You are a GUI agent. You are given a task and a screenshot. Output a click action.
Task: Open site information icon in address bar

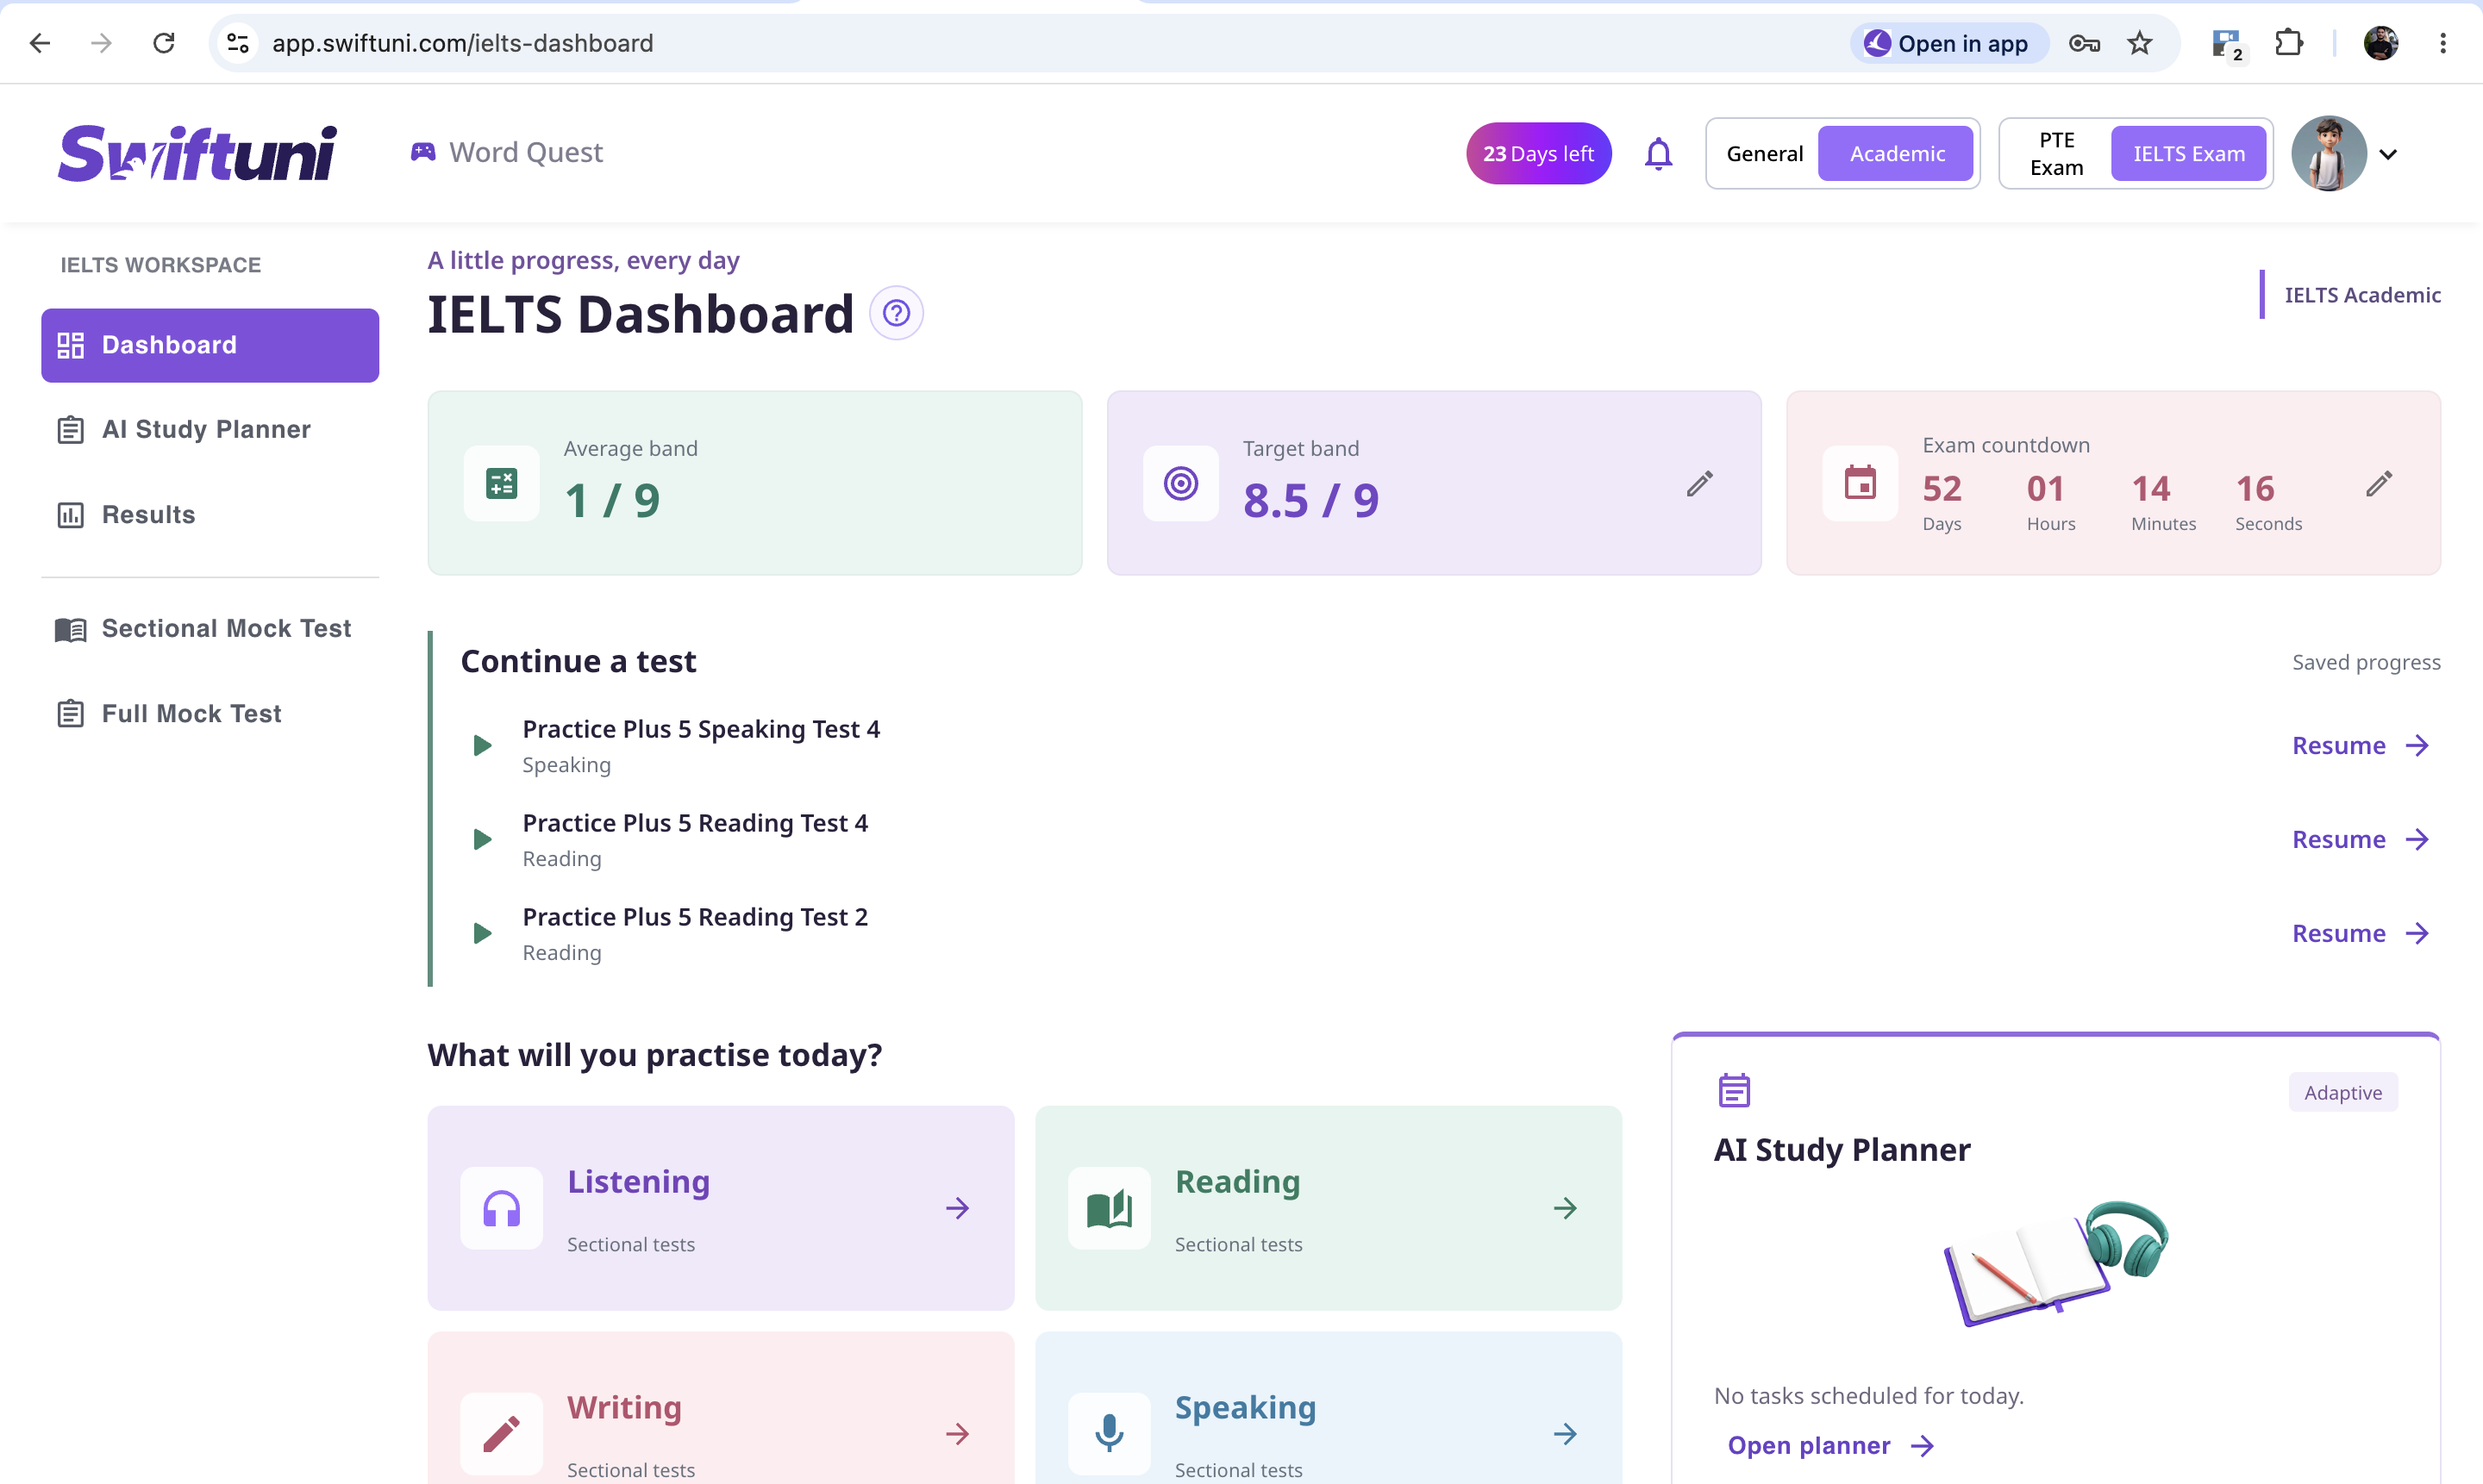pos(238,43)
